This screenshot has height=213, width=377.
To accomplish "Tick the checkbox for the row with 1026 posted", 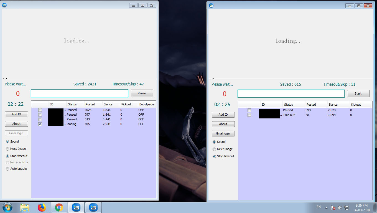I will [40, 110].
